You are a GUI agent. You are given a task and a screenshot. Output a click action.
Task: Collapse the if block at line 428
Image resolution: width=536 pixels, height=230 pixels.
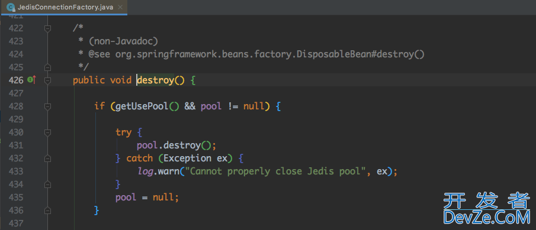(47, 106)
